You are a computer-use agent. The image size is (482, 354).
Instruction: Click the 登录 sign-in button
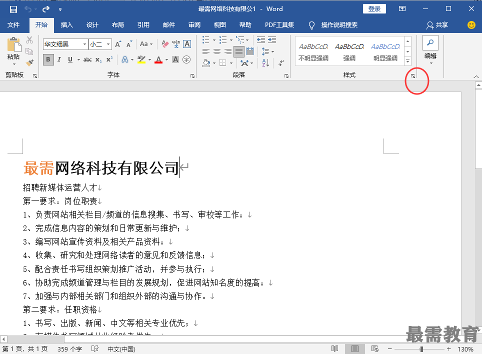click(374, 8)
